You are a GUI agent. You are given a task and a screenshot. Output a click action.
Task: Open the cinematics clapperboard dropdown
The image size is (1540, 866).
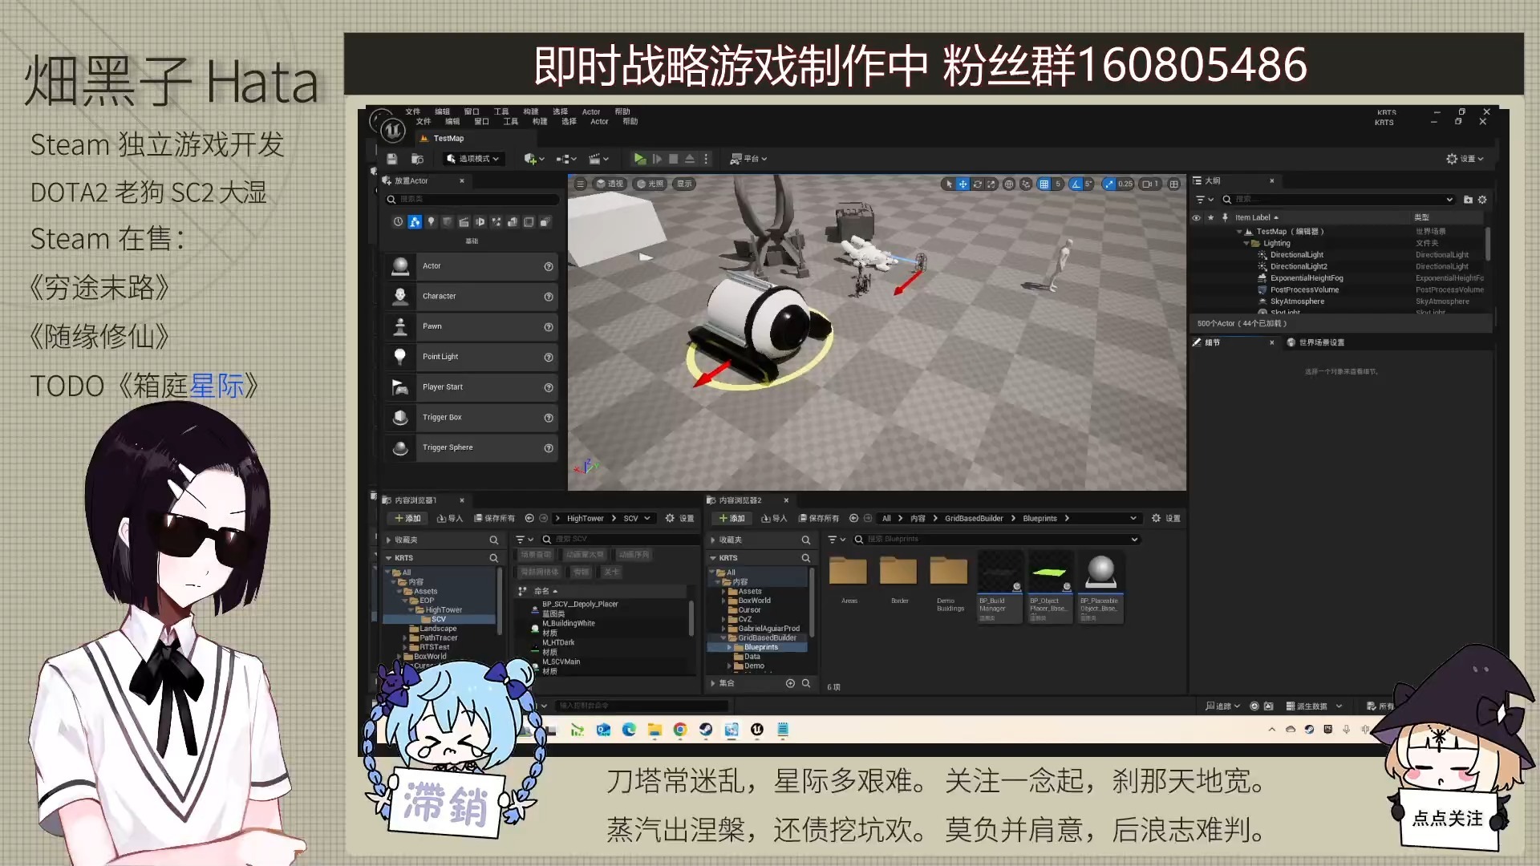tap(599, 159)
